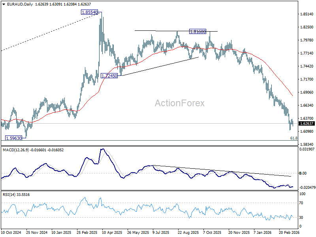Select the horizontal line at 1.81600 resistance
The width and height of the screenshot is (316, 237).
click(x=161, y=31)
